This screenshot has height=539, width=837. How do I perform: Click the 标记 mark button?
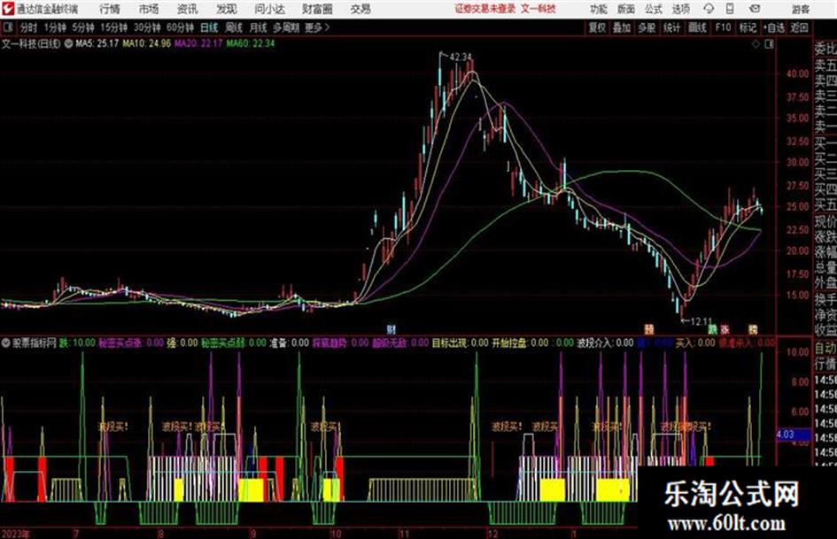click(x=748, y=27)
